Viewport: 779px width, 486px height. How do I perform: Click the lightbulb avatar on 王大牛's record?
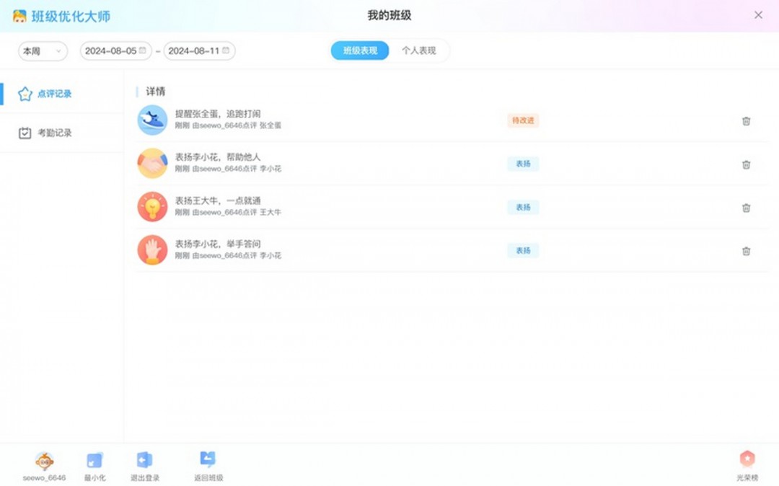[x=152, y=207]
